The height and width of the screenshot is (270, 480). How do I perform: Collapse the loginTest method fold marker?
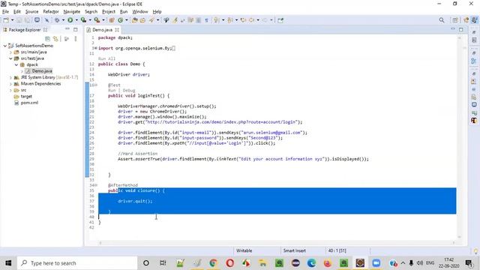96,85
